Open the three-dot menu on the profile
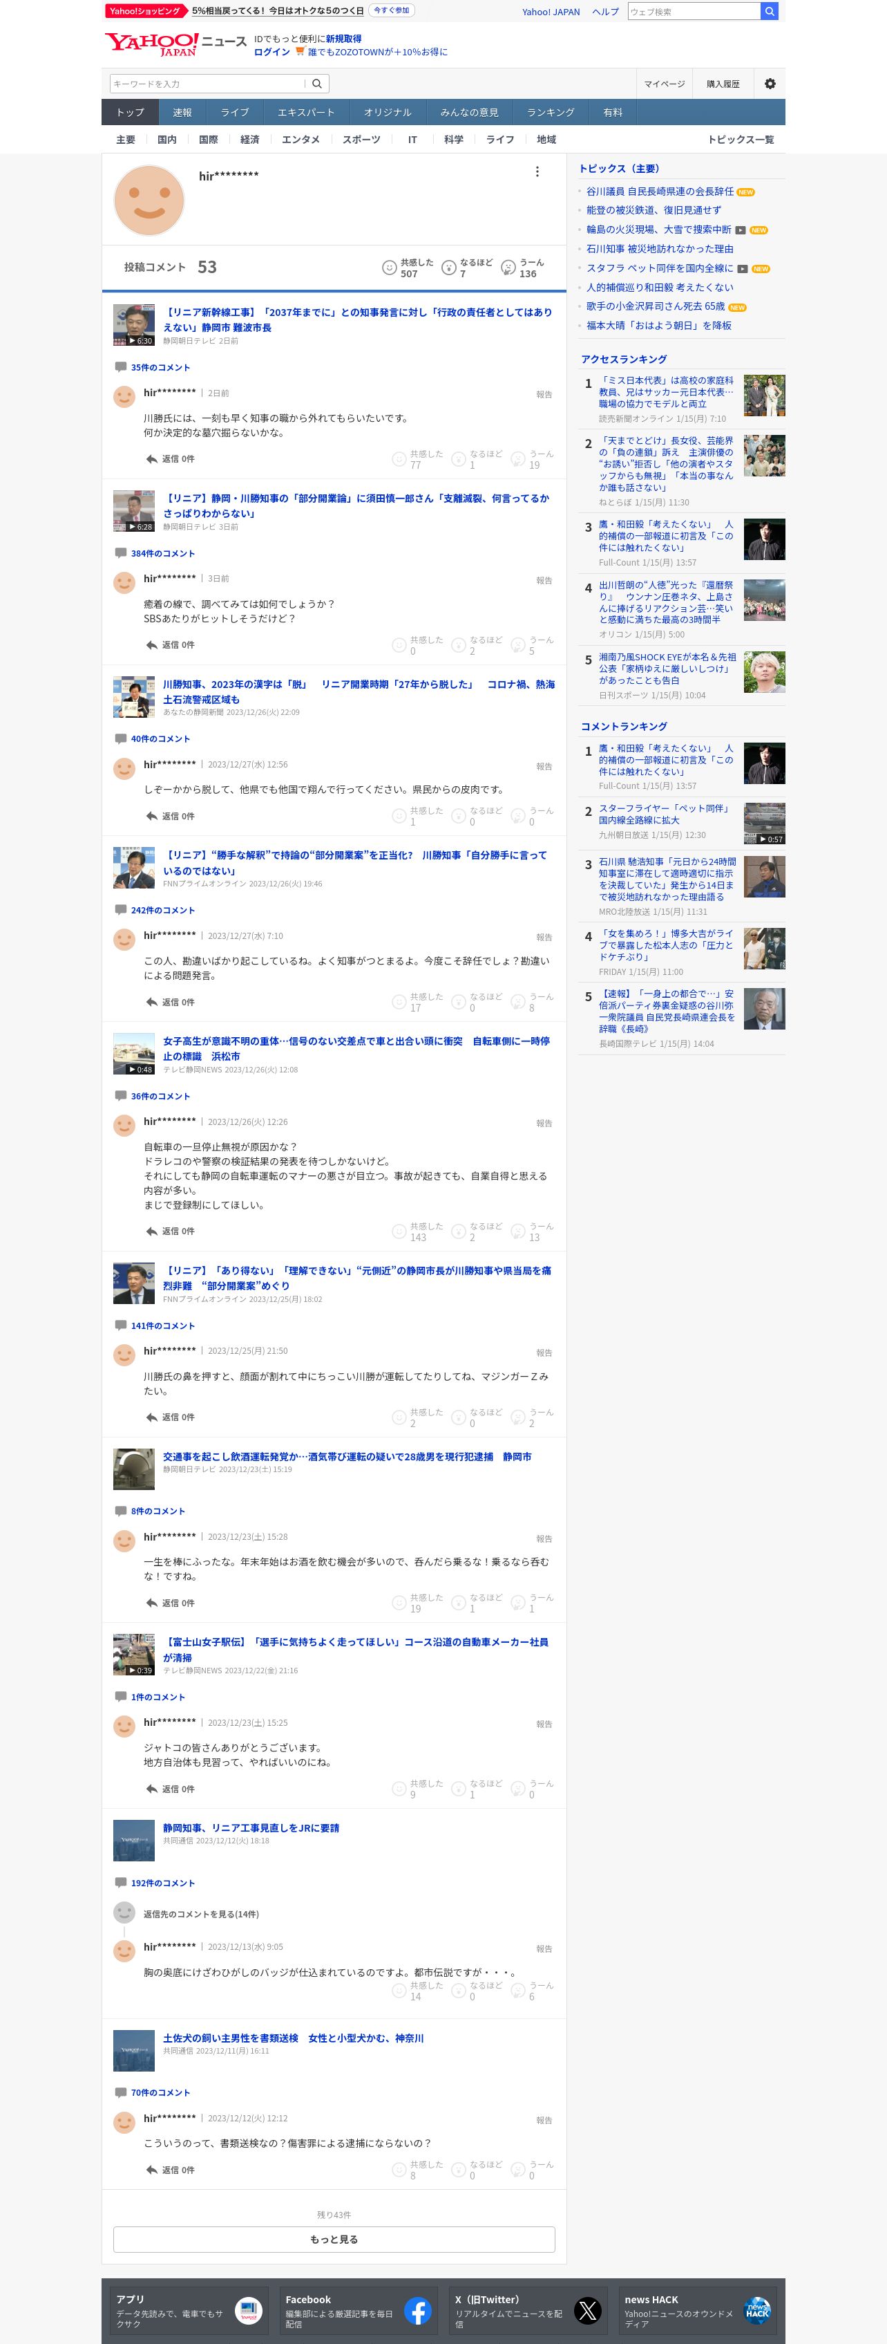Viewport: 887px width, 2344px height. [x=537, y=171]
